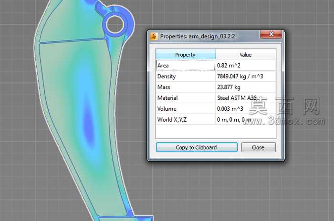Image resolution: width=334 pixels, height=221 pixels.
Task: Click the arm model's circular pivot hole
Action: click(x=115, y=24)
